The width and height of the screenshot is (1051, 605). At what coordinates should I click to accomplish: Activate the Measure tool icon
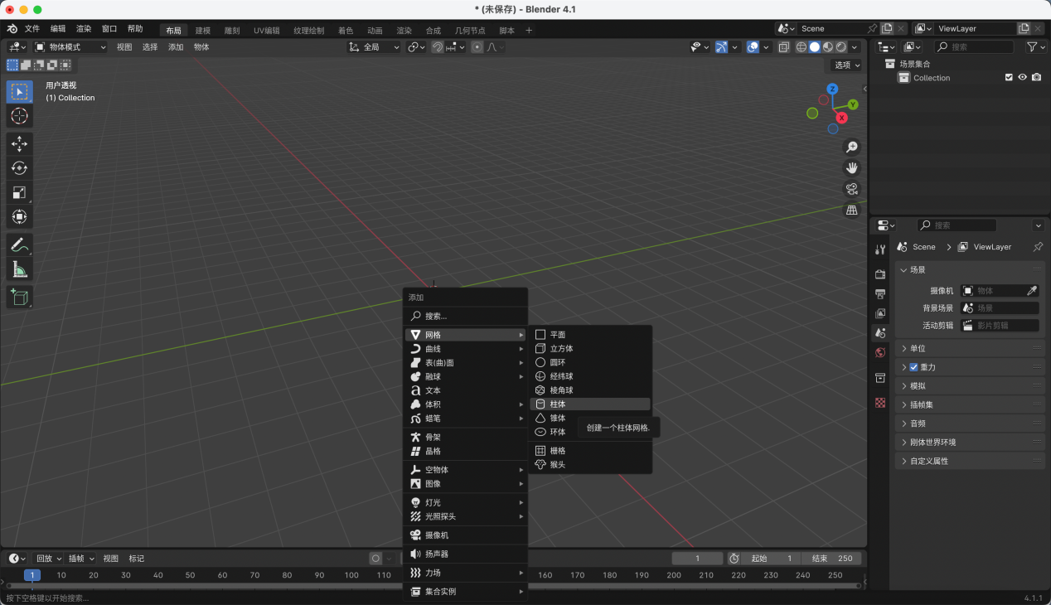20,269
